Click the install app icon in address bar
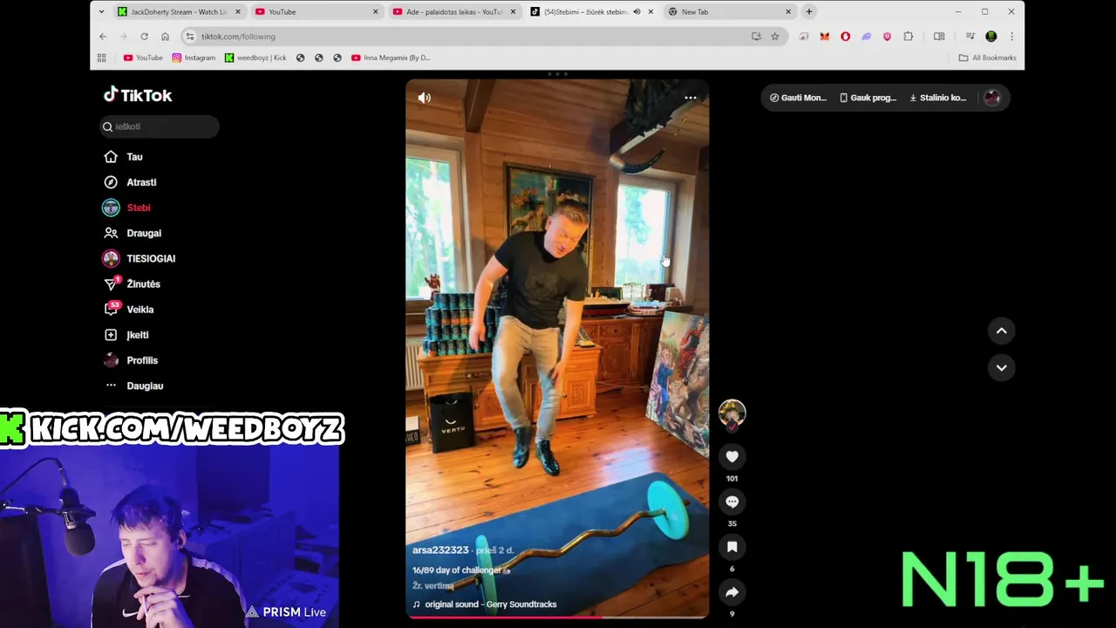1116x628 pixels. 756,37
